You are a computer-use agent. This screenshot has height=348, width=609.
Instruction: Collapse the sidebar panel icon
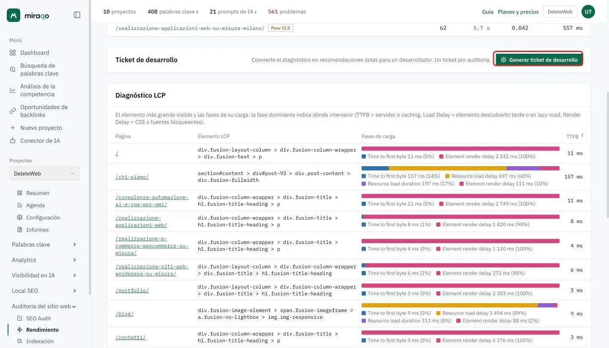click(x=77, y=15)
